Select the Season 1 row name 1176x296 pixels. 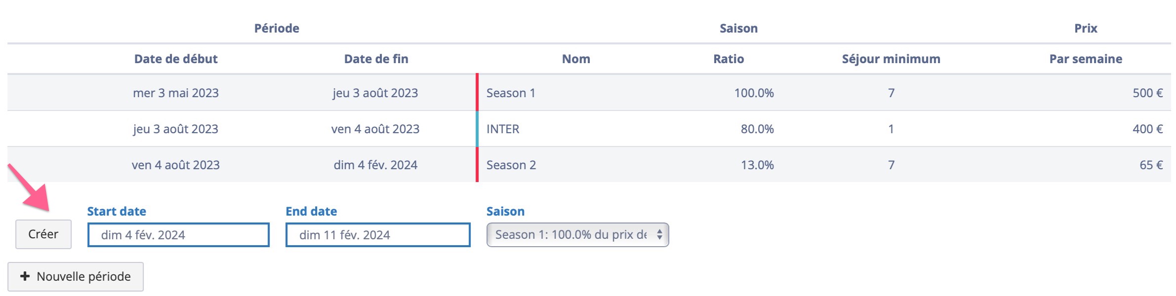point(511,93)
